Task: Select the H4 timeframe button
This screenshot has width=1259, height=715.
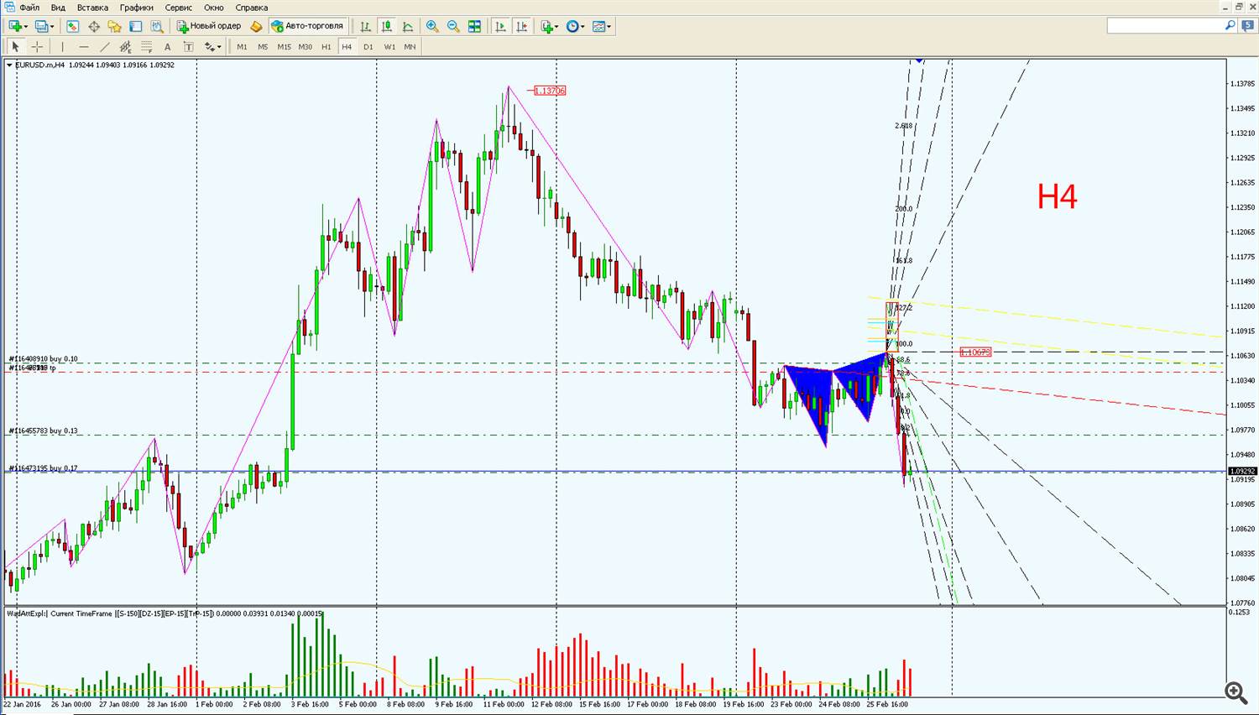Action: [x=347, y=47]
